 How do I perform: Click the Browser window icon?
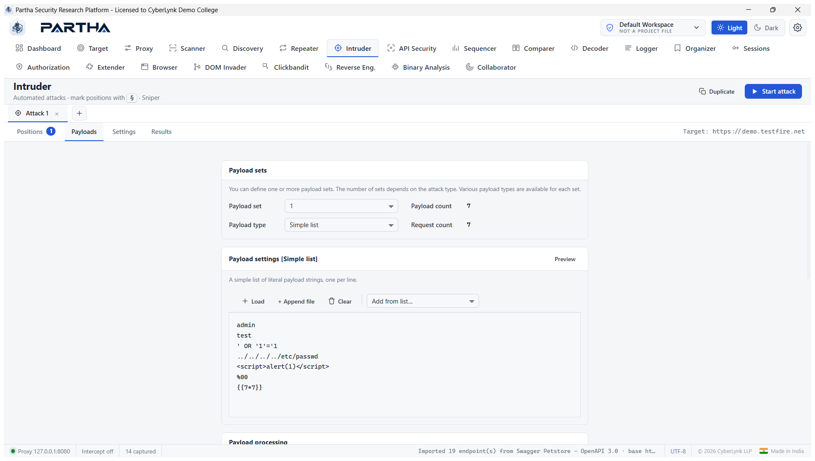(x=145, y=67)
